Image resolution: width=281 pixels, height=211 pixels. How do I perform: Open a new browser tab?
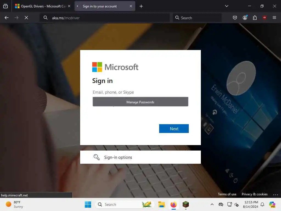141,6
